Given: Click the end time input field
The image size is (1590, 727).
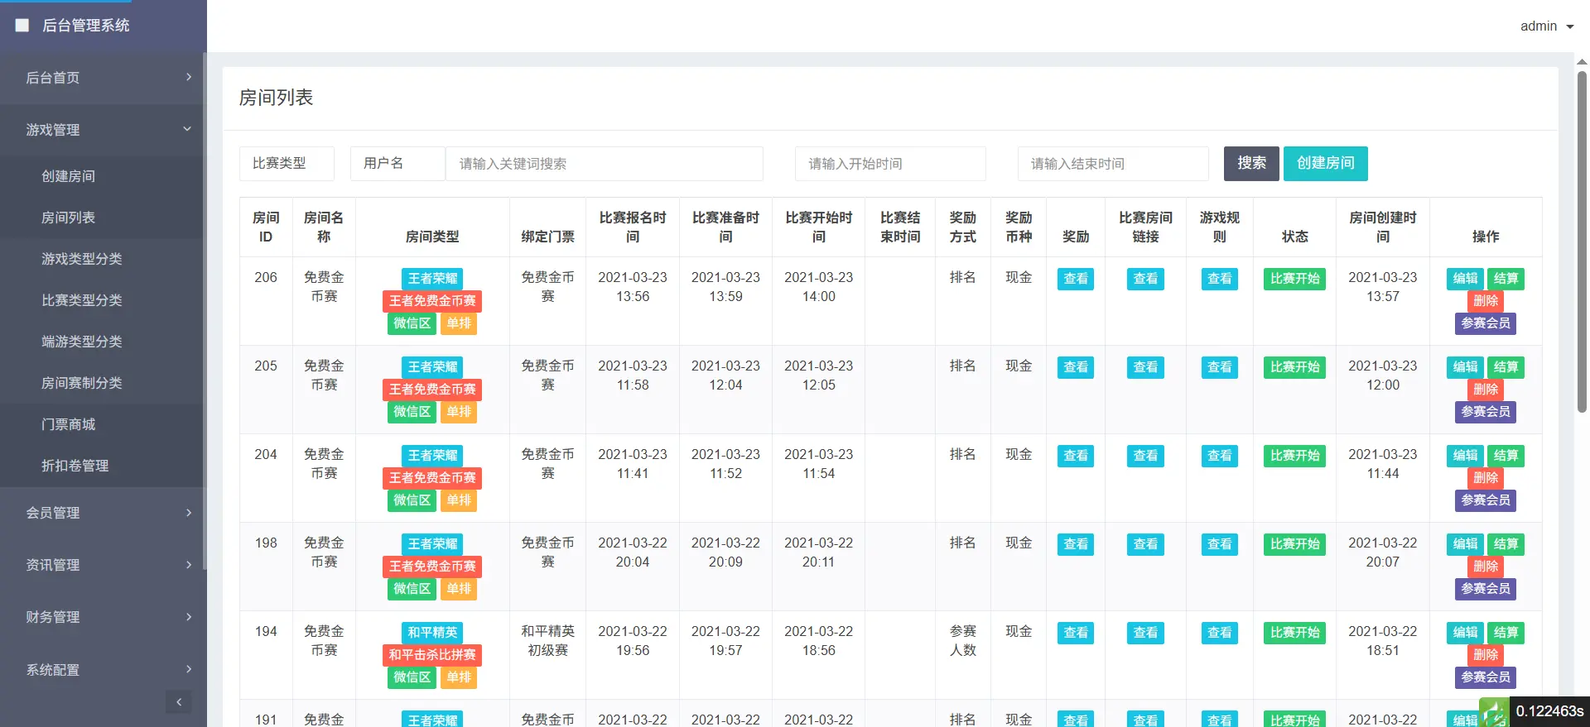Looking at the screenshot, I should coord(1113,164).
